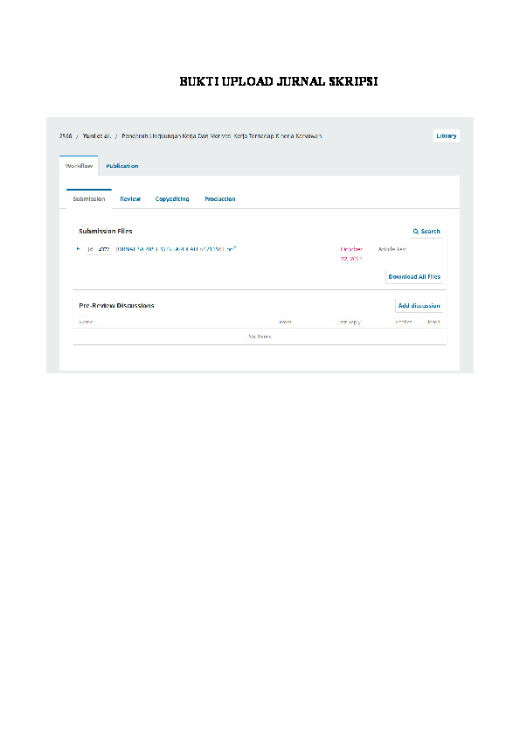Click the Last Reply column header

coord(350,322)
